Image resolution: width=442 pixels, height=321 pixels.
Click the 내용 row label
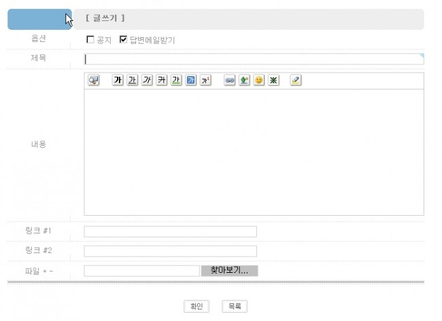38,145
